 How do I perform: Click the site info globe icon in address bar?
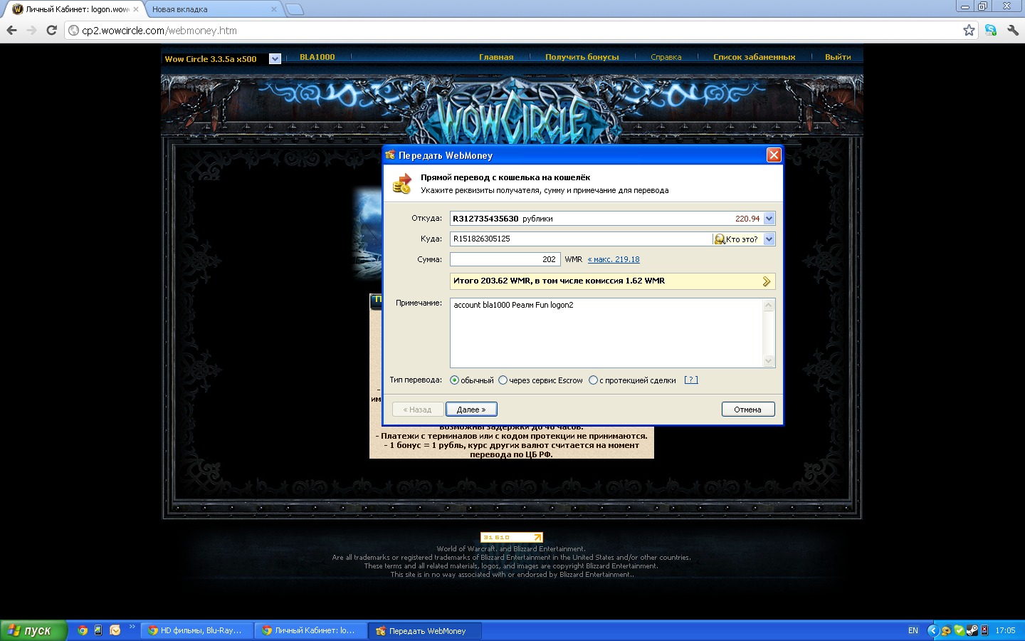pos(73,30)
